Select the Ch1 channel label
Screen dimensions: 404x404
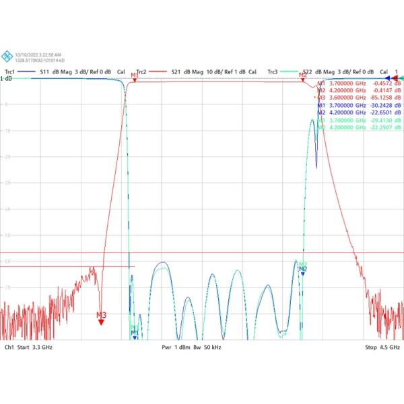[9, 347]
